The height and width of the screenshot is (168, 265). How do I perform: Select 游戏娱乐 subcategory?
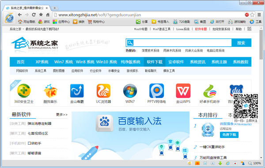132,71
